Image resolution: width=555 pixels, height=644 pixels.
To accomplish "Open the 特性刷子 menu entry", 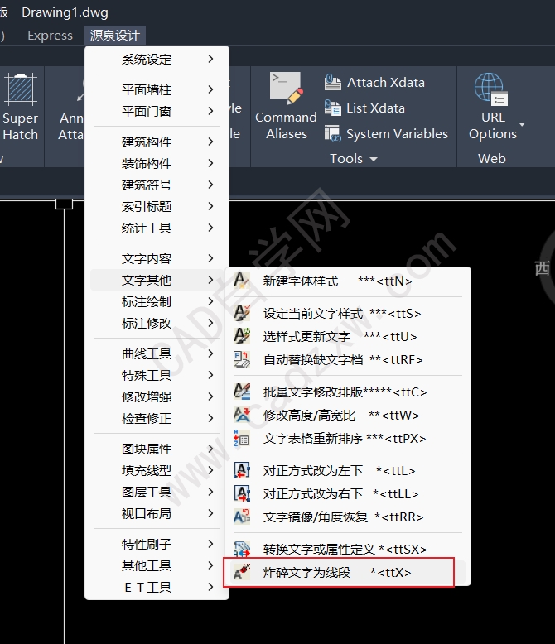I will [x=157, y=544].
